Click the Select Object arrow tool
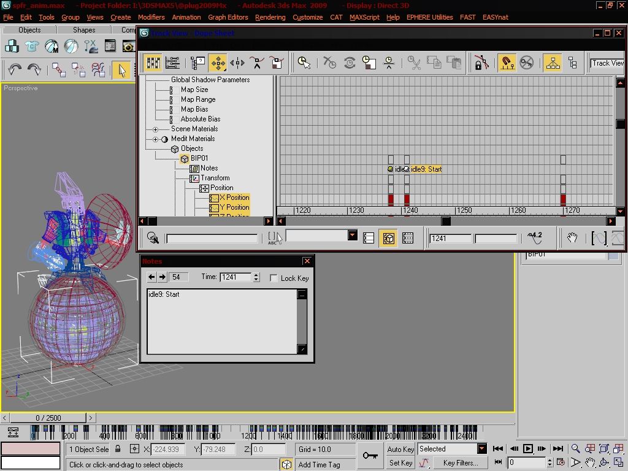 coord(122,70)
